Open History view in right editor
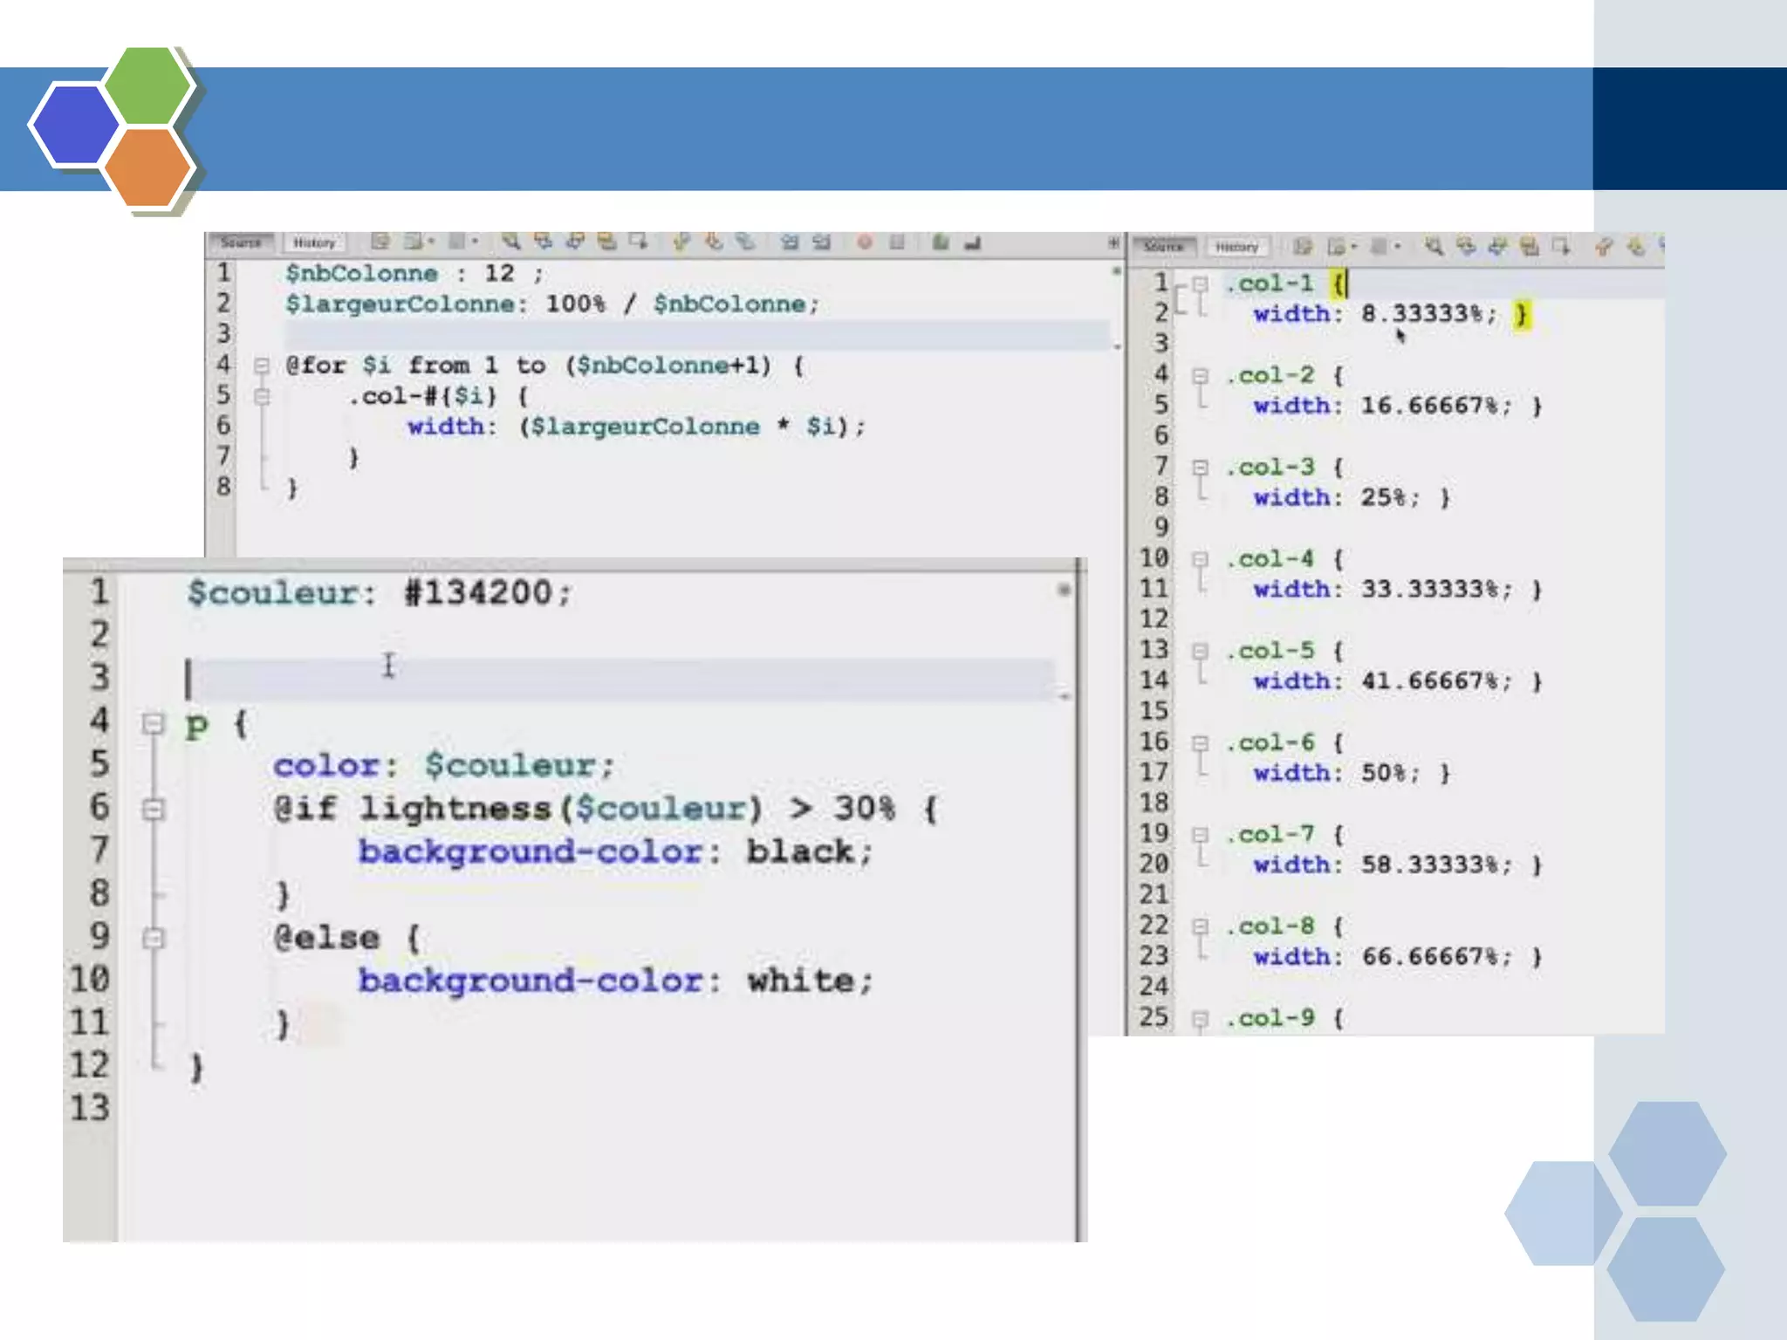 click(x=1236, y=247)
